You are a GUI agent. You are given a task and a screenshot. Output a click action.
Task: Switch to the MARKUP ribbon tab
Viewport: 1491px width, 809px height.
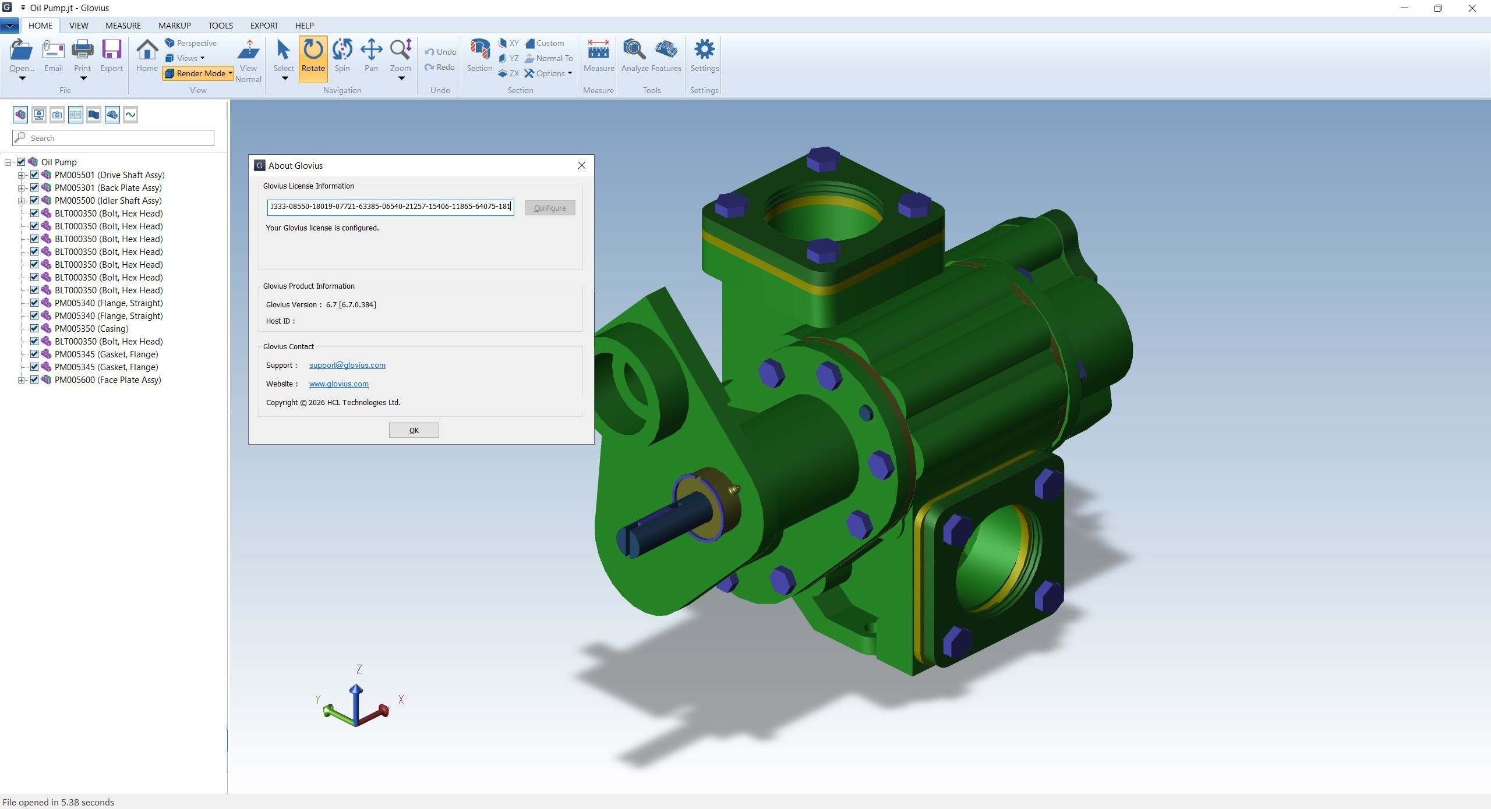175,26
